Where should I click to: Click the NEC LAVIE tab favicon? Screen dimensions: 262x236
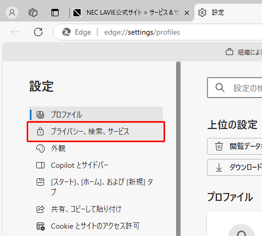pos(77,13)
